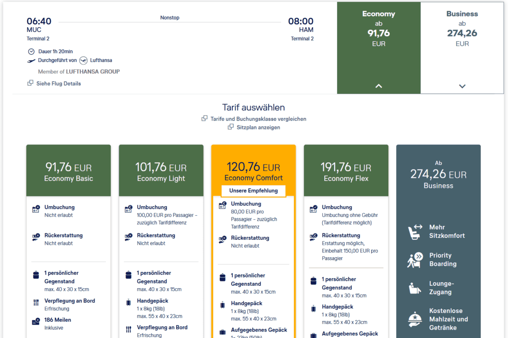Click Aufgegebenes Gepäck icon in Economy Comfort
This screenshot has width=508, height=338.
223,332
